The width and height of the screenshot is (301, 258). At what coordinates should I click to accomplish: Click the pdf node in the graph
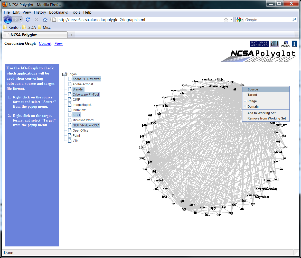(x=150, y=162)
